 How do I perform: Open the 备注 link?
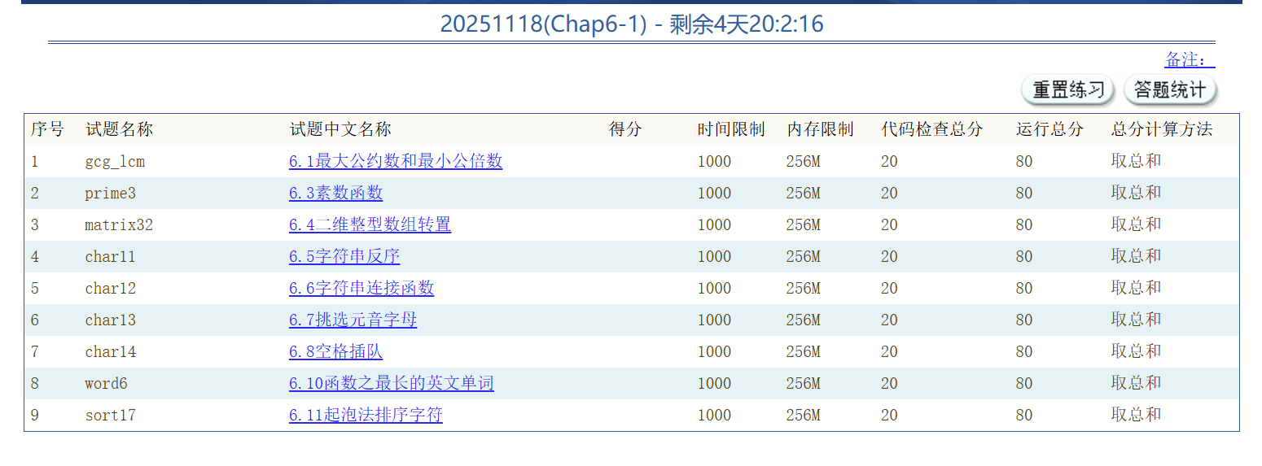tap(1189, 59)
